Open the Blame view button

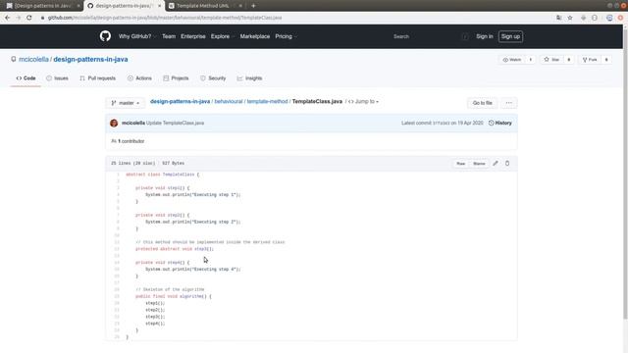pos(479,164)
